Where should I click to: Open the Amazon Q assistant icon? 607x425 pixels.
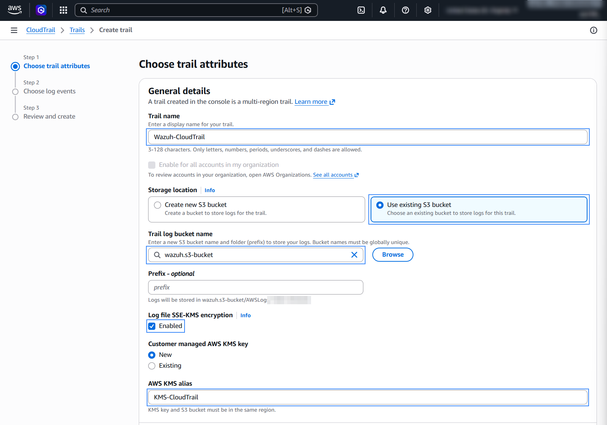pos(41,10)
